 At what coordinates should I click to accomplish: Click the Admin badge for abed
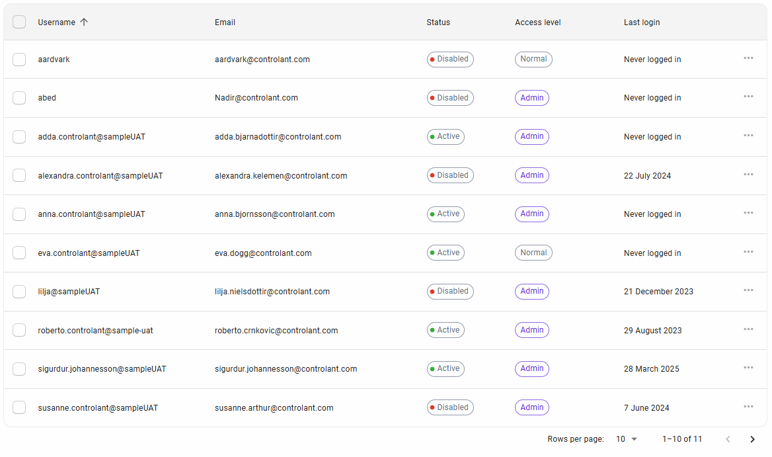531,98
